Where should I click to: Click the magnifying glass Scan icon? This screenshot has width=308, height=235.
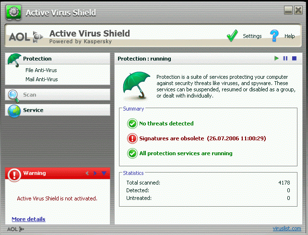tap(13, 96)
